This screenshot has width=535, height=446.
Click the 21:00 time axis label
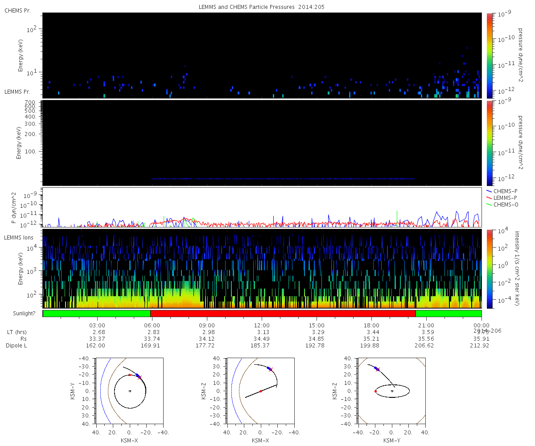[426, 325]
